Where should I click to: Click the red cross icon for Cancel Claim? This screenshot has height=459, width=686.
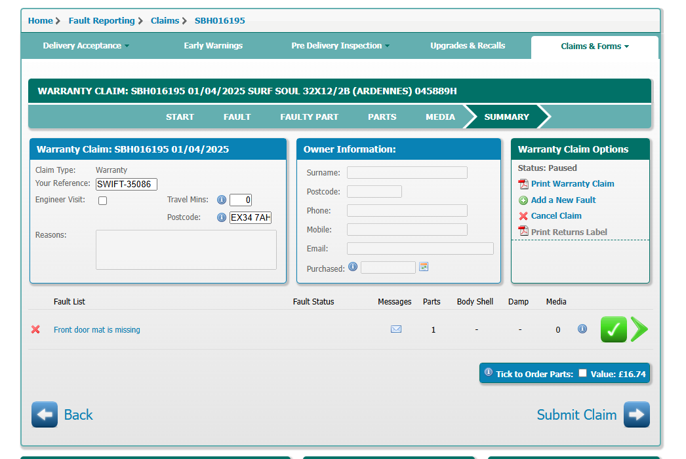pyautogui.click(x=523, y=215)
